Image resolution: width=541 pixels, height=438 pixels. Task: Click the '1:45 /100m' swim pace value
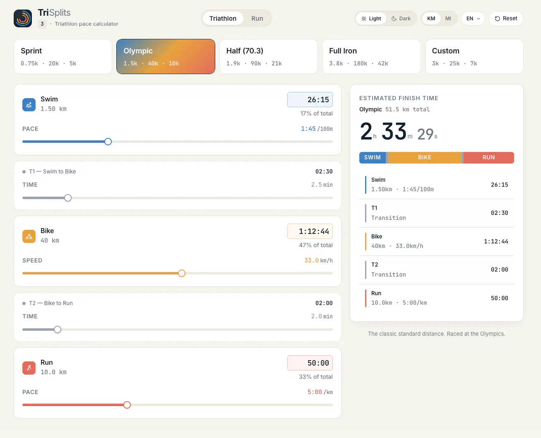click(x=317, y=129)
